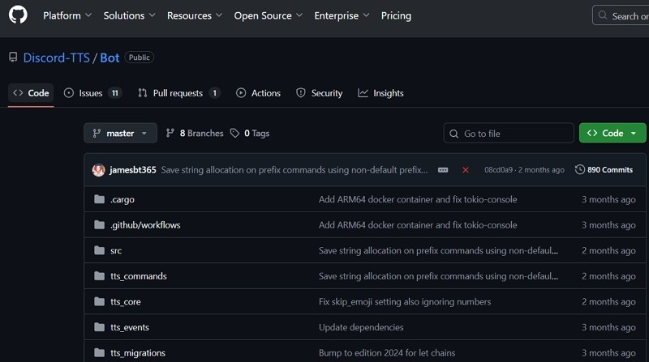Switch to the Code tab

[x=31, y=93]
